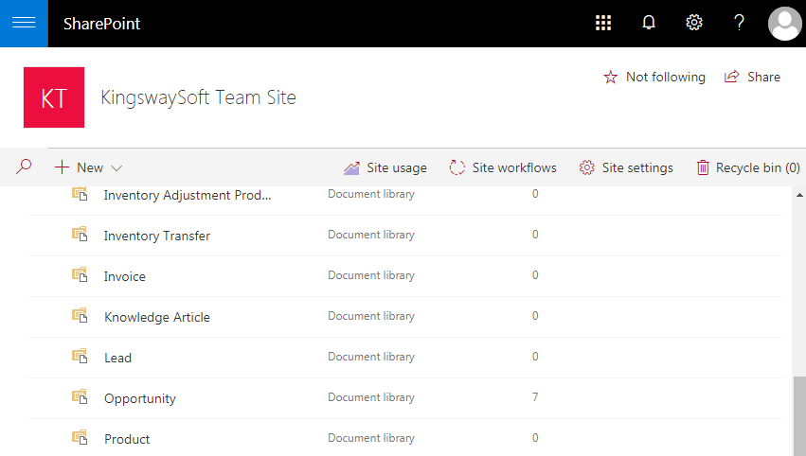Click Product library icon

[x=80, y=437]
